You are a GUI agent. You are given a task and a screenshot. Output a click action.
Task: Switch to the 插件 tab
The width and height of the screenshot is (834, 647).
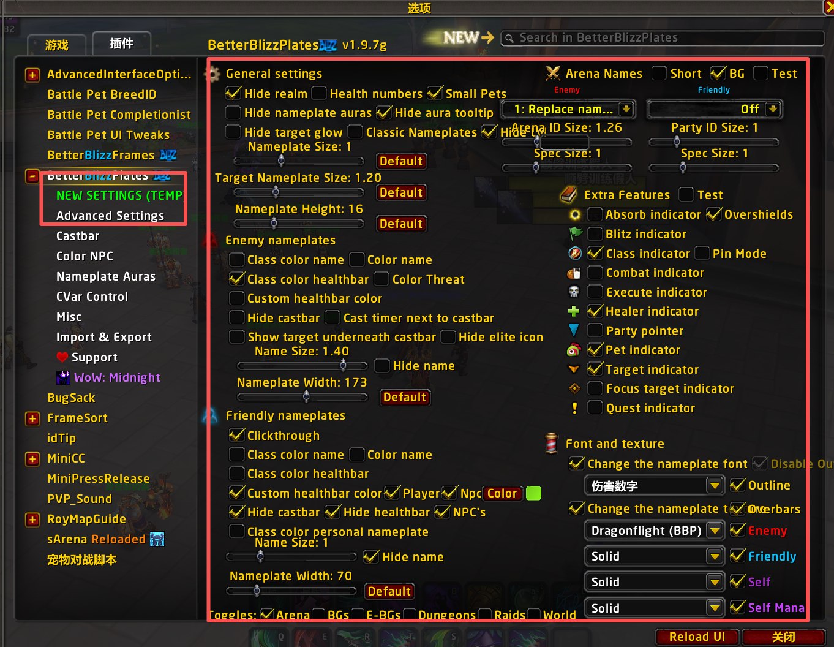click(121, 44)
